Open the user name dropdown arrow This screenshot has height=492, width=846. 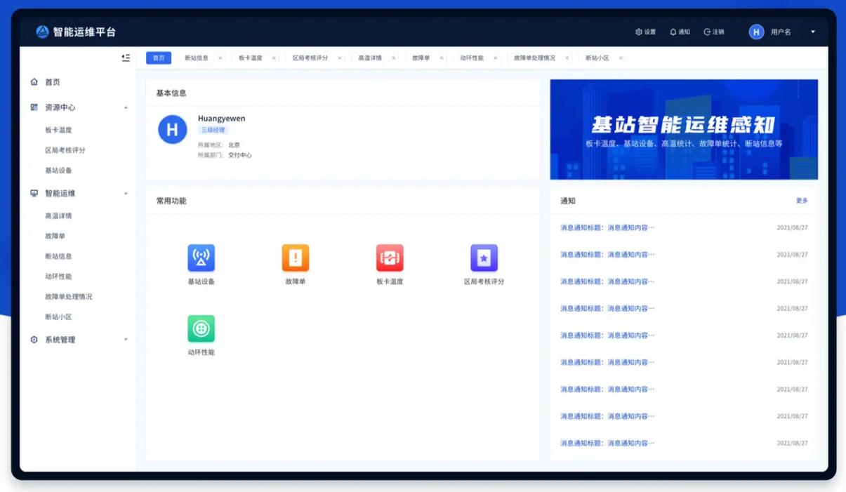[x=813, y=32]
